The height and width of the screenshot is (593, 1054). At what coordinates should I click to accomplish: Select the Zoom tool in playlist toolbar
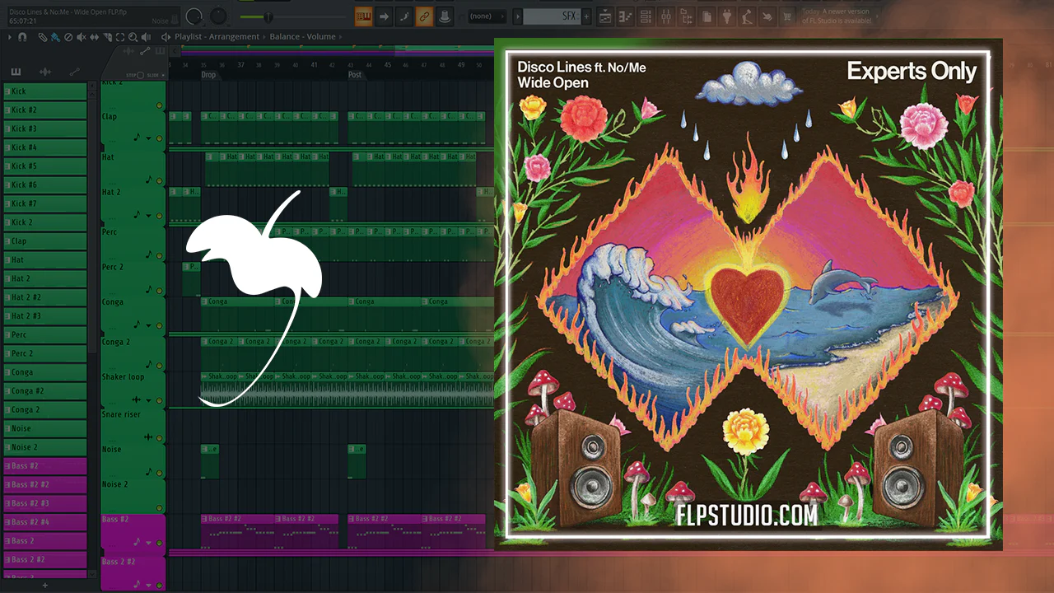tap(133, 37)
